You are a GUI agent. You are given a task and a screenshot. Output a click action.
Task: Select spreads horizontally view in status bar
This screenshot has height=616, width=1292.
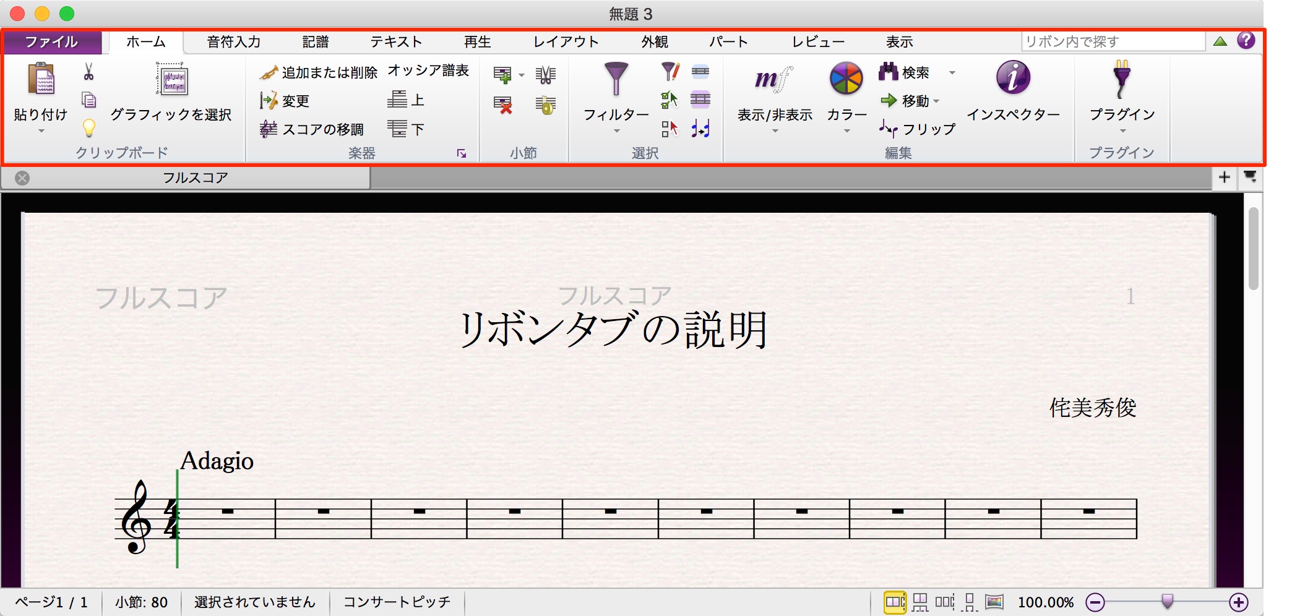895,602
